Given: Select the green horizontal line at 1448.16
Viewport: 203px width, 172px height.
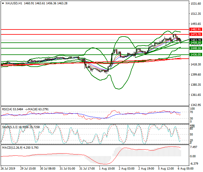Looking at the screenshot, I should 95,48.
